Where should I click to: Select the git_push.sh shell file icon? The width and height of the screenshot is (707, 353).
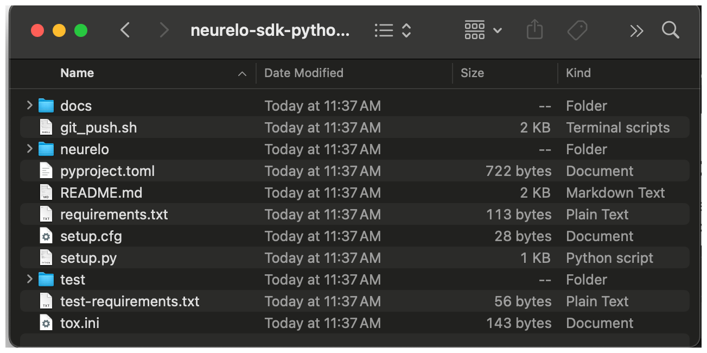[46, 128]
